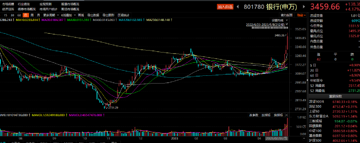The height and width of the screenshot is (143, 360).
Task: Switch to 周 weekly period
Action: coord(32,16)
